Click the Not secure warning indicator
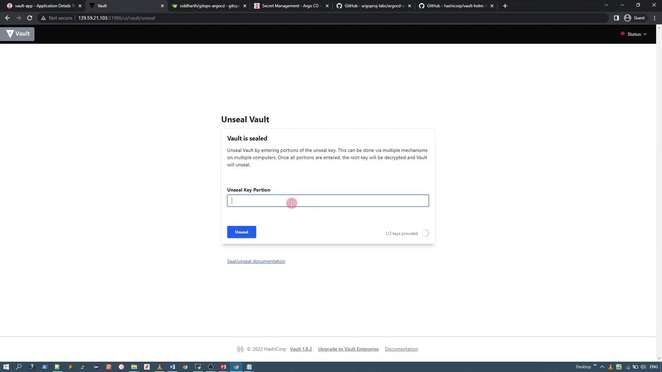The image size is (662, 372). (56, 18)
